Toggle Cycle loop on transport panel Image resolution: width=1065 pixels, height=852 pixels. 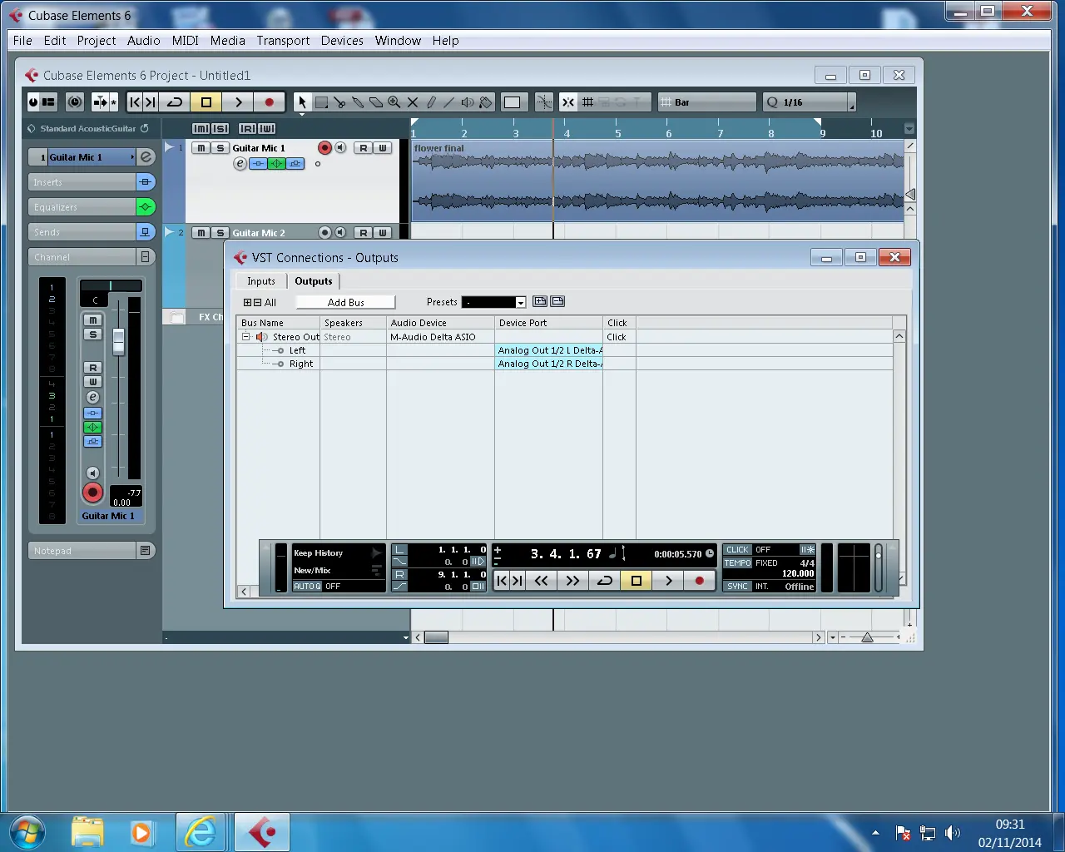point(605,581)
